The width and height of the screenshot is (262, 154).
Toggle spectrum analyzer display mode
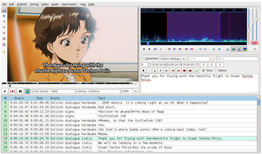(x=245, y=49)
